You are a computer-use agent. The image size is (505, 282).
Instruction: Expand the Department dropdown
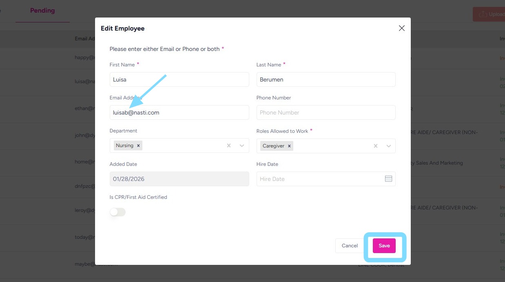(x=242, y=146)
